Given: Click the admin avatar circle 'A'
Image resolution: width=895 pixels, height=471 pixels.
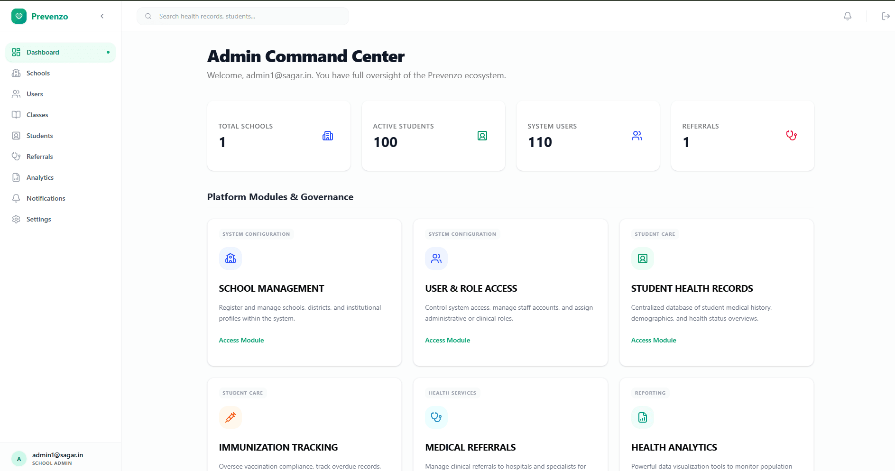Looking at the screenshot, I should tap(19, 459).
